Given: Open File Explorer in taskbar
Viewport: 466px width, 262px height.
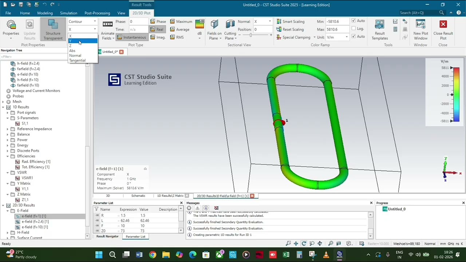Looking at the screenshot, I should (166, 255).
